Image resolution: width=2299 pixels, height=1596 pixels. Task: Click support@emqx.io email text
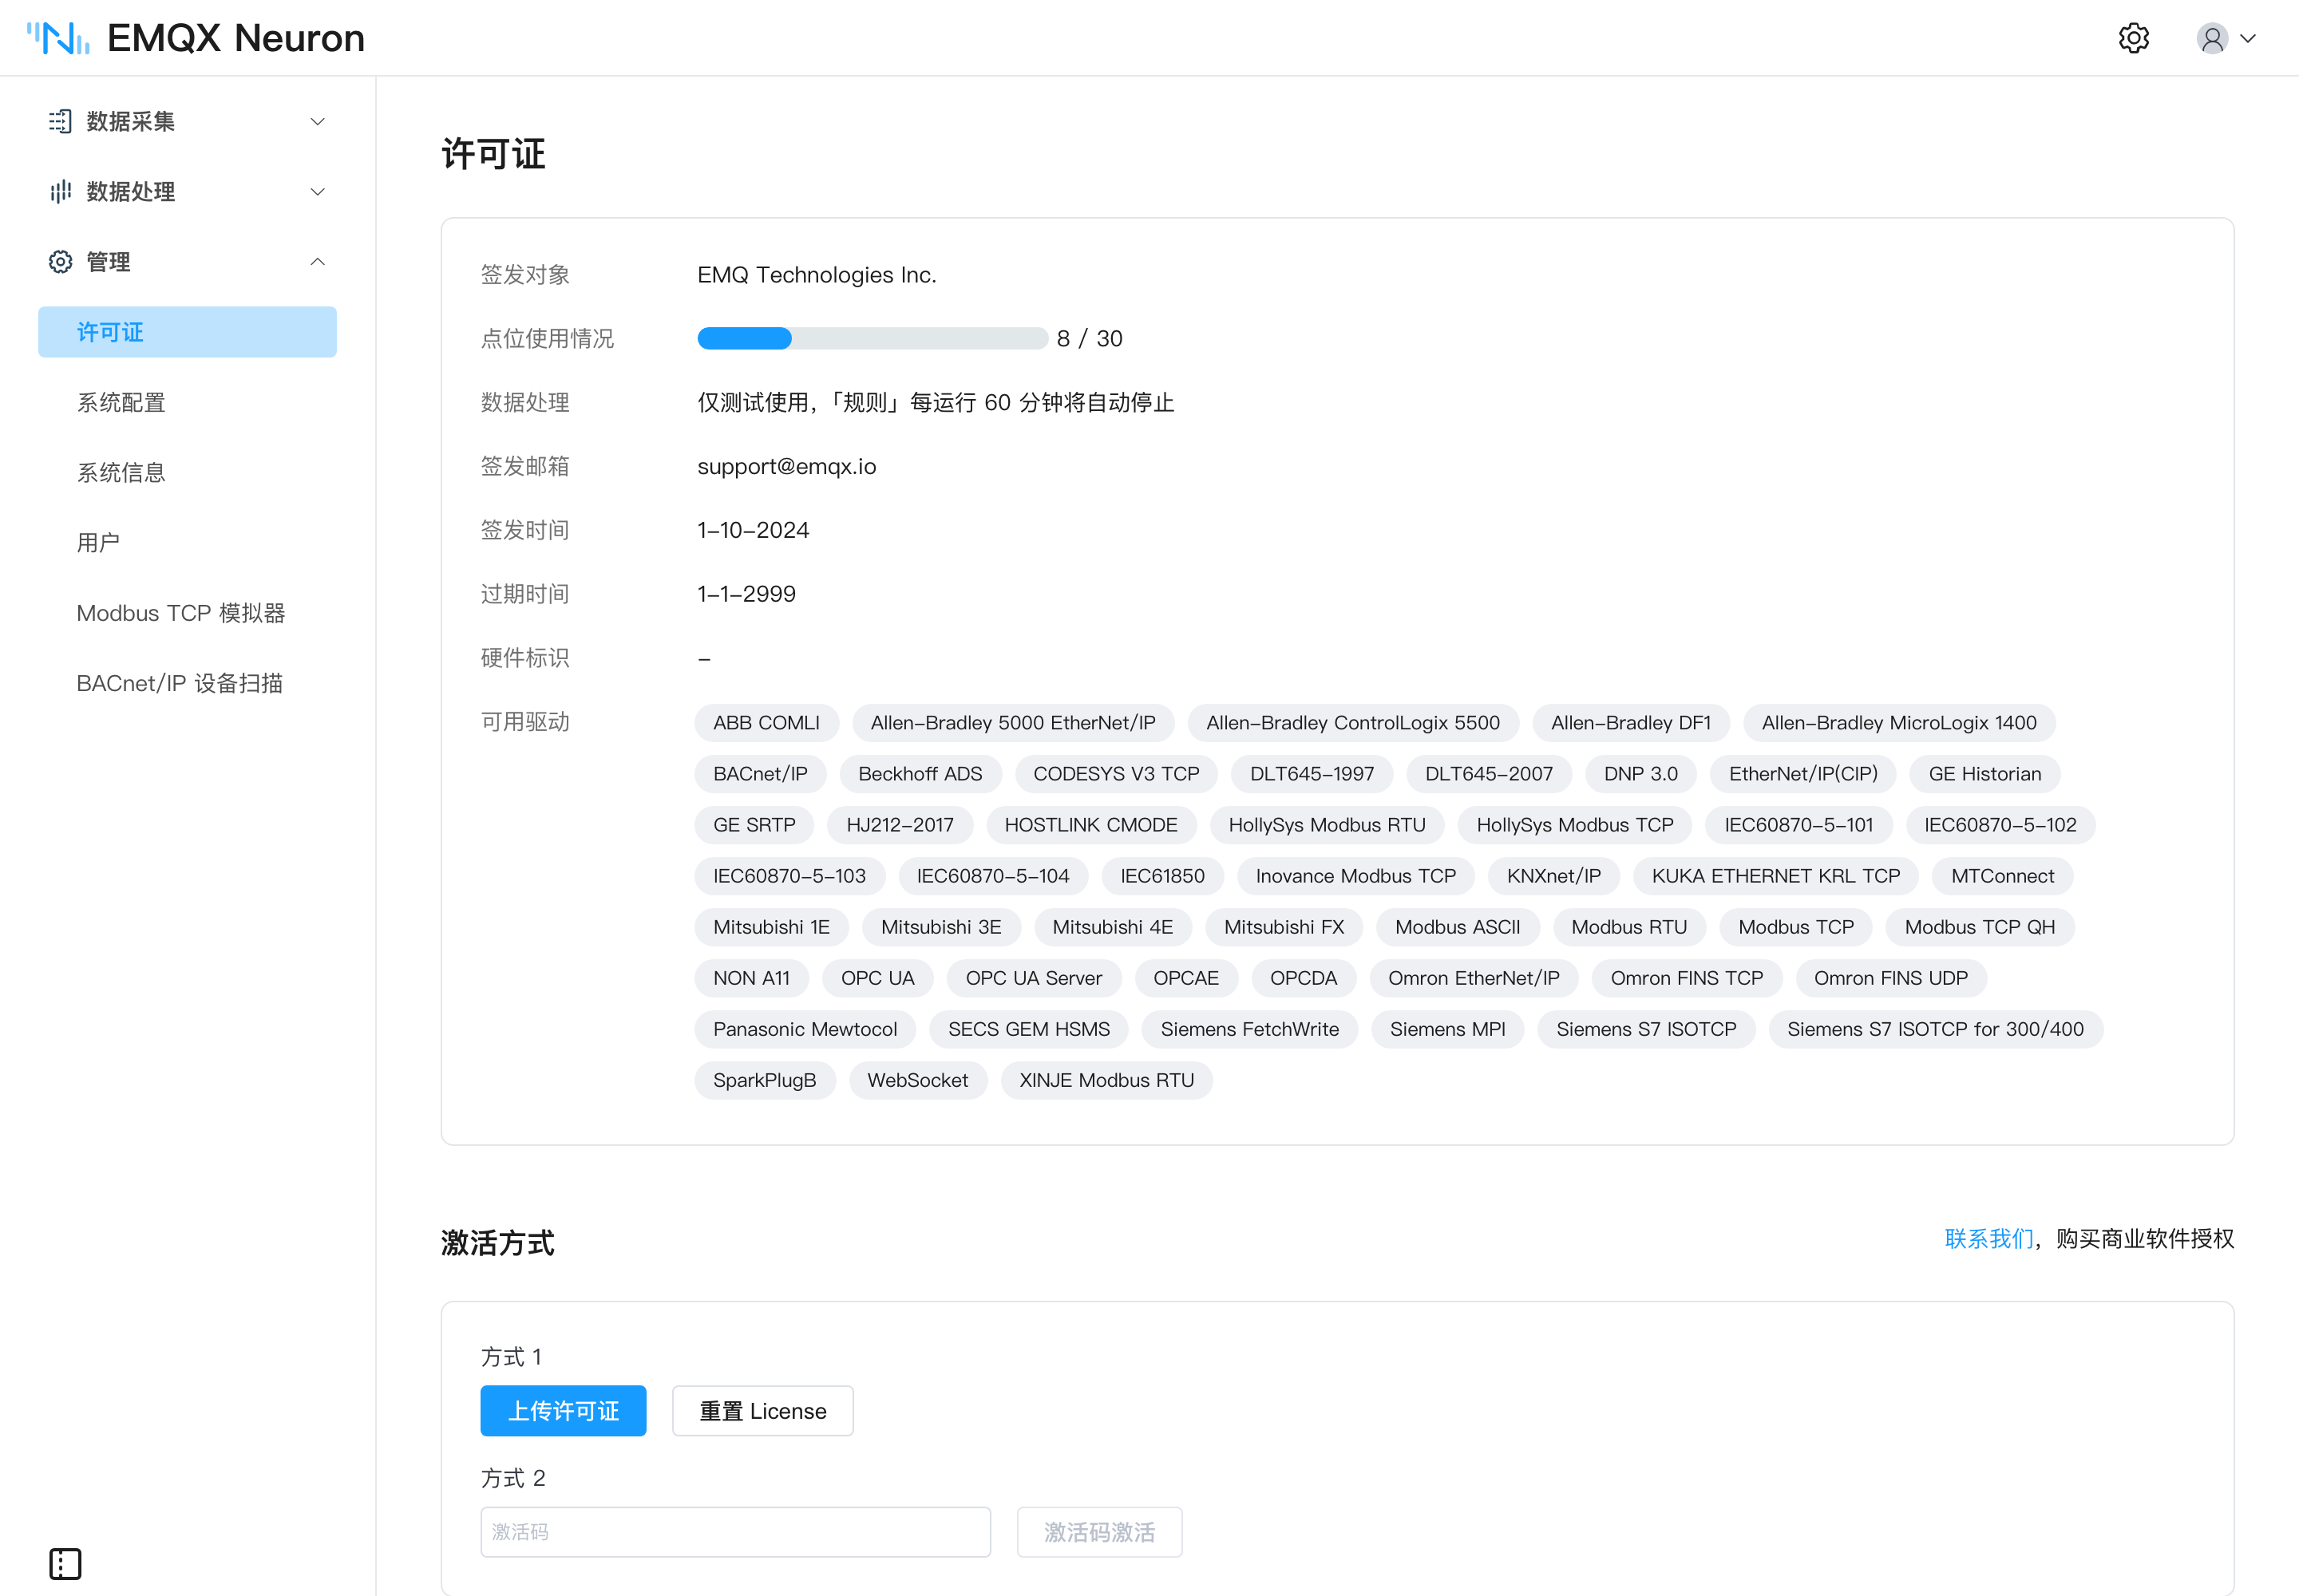pyautogui.click(x=786, y=466)
